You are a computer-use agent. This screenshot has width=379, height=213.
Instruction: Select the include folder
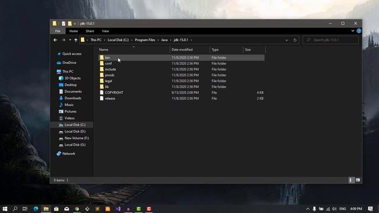[110, 69]
